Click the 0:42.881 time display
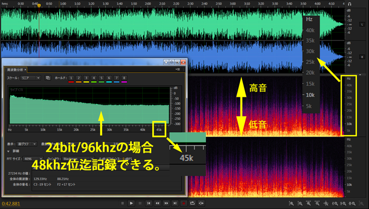The width and height of the screenshot is (369, 209). click(11, 204)
